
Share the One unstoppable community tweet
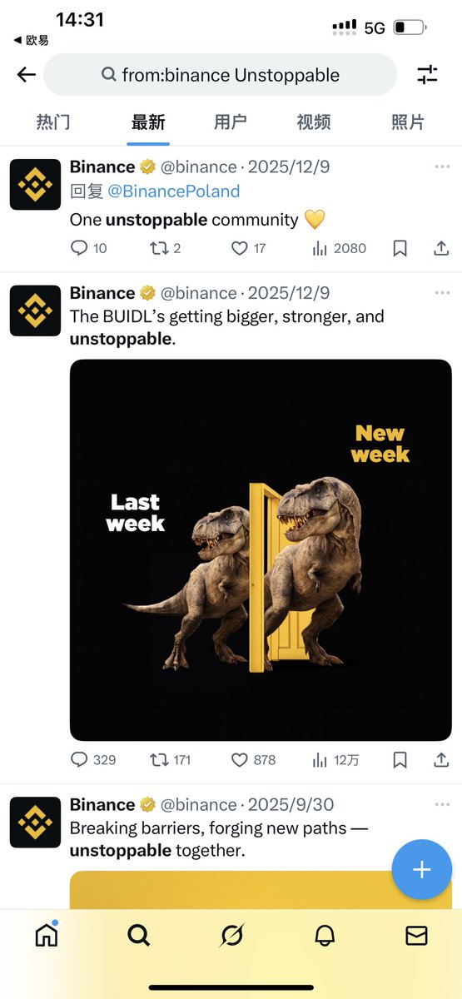[x=442, y=248]
